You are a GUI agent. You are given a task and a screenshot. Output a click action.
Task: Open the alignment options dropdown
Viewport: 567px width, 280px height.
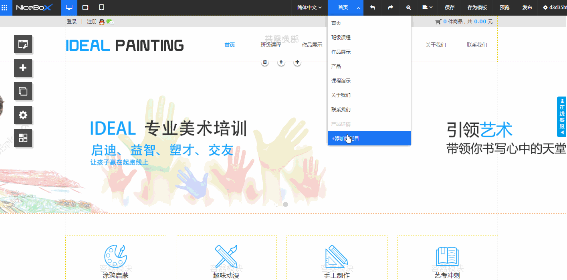coord(427,8)
